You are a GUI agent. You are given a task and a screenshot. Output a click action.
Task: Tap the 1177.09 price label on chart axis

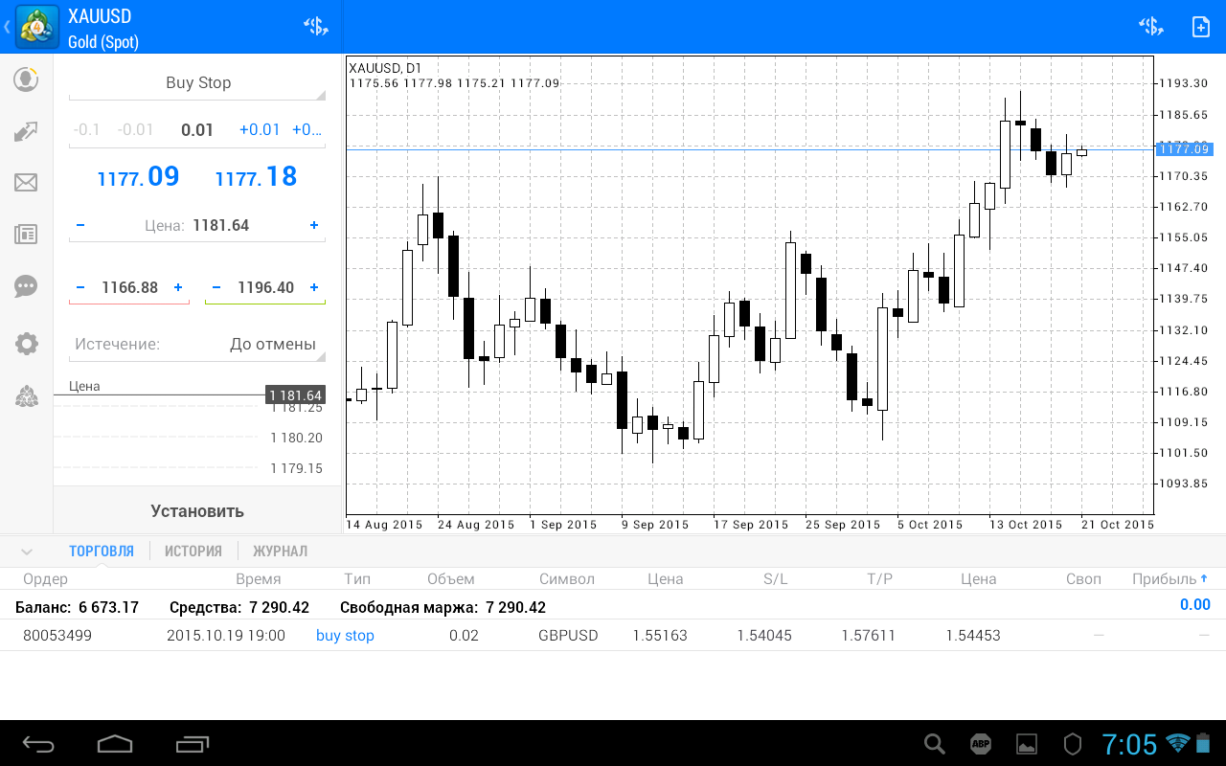[1185, 148]
